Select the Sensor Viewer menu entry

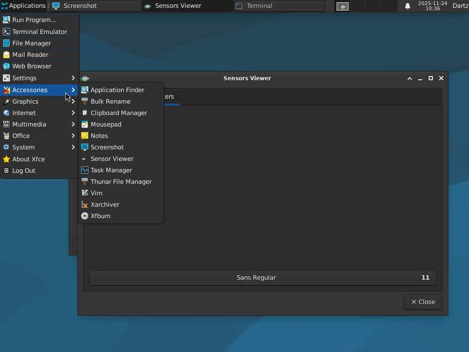(x=121, y=159)
